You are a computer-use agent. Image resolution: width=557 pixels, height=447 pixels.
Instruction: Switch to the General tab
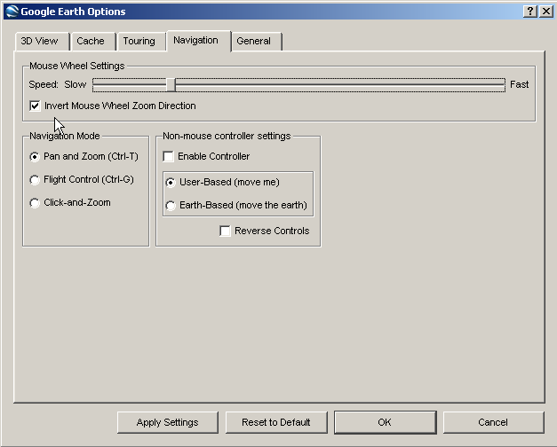tap(257, 41)
